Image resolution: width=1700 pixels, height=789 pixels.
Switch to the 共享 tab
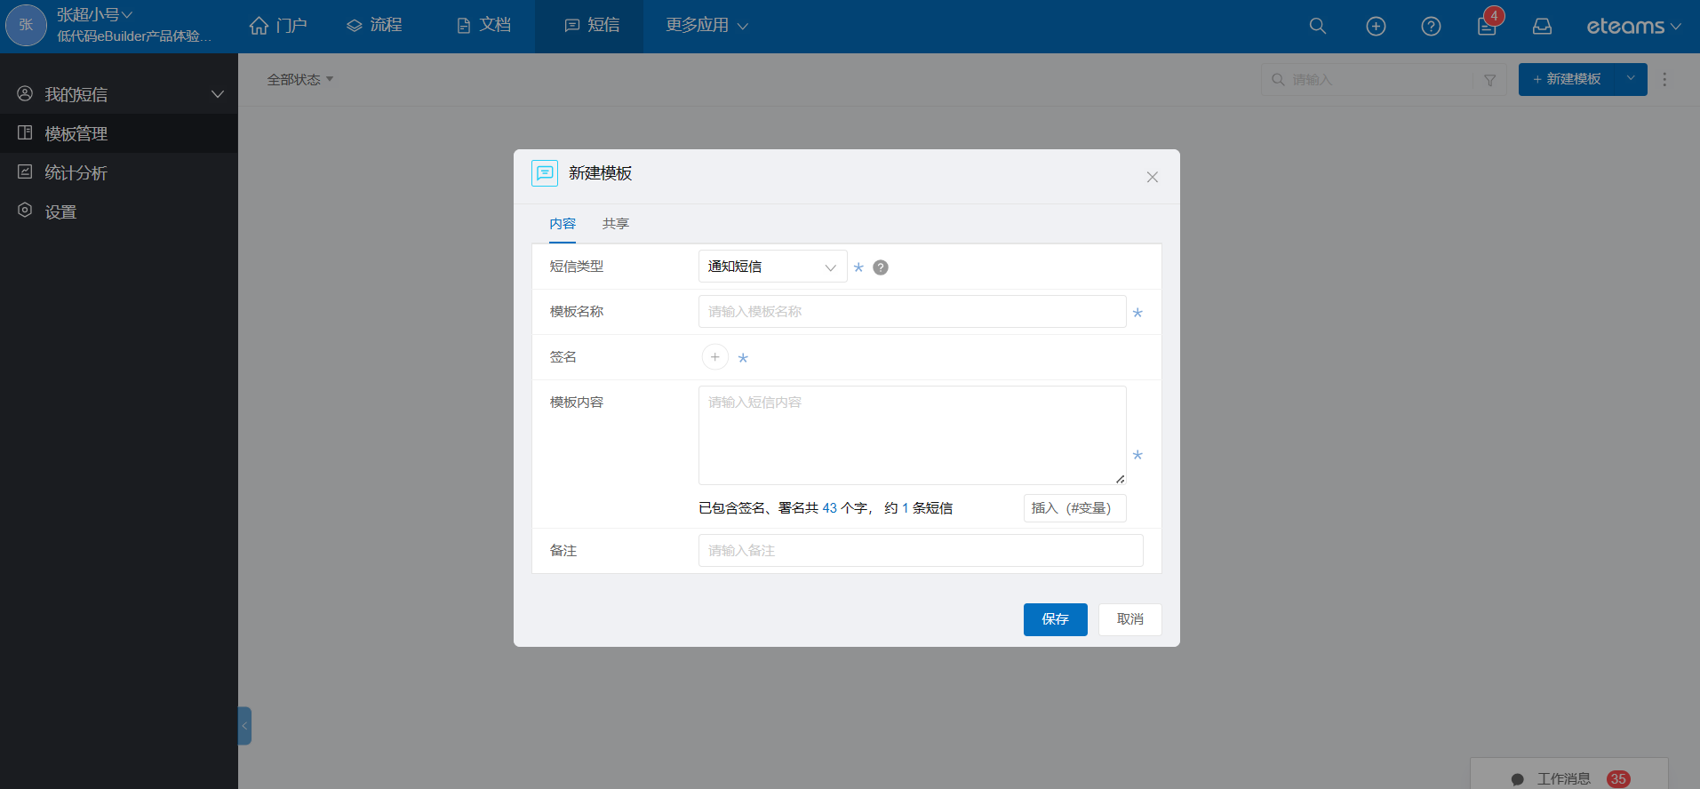click(616, 224)
